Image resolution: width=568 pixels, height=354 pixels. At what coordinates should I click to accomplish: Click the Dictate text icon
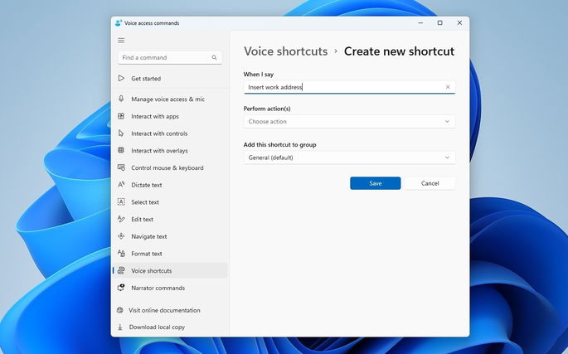click(x=121, y=185)
